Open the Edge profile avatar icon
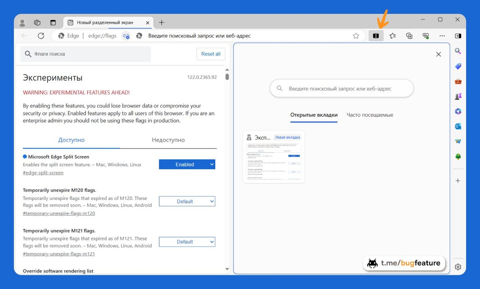Image resolution: width=480 pixels, height=289 pixels. (x=22, y=23)
